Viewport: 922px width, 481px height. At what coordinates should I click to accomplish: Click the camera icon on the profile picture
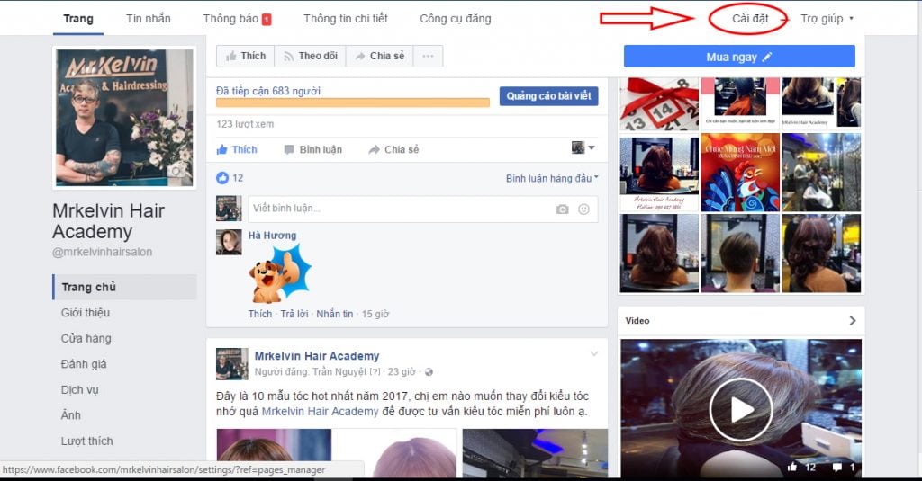177,171
